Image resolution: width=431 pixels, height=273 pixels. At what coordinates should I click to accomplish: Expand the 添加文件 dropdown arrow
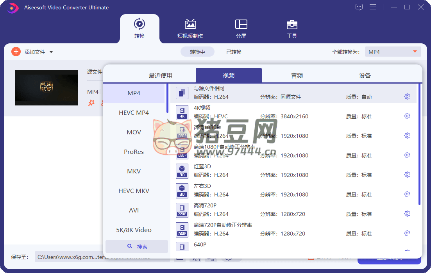click(51, 52)
